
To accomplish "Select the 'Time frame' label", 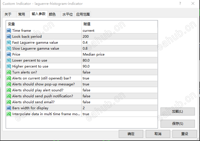I will pyautogui.click(x=22, y=31).
